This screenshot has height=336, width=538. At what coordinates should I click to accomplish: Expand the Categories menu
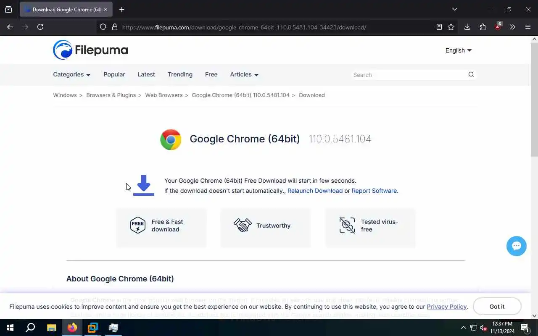(x=71, y=74)
